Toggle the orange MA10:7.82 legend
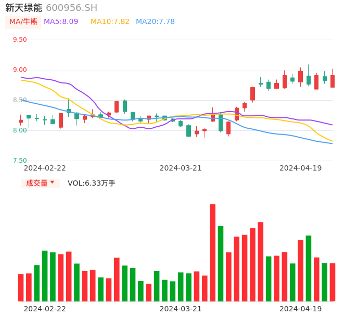Viewport: 357px width, 316px height. tap(110, 22)
